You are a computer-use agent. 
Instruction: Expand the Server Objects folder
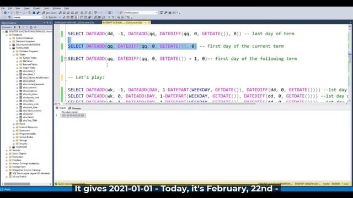[x=7, y=154]
